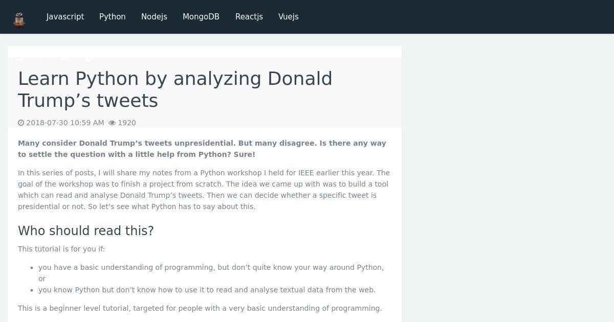Screen dimensions: 614x322
Task: Click the 'Who should read this?' heading
Action: tap(86, 231)
